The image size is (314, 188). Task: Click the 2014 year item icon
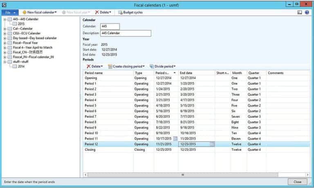(15, 66)
